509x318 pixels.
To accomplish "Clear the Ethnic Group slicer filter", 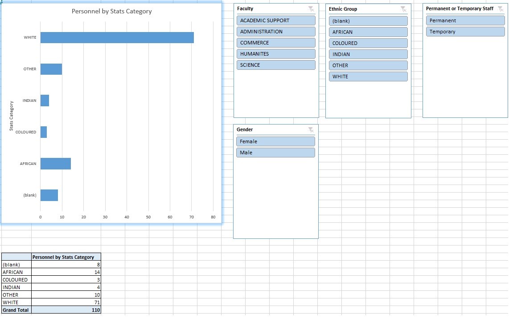I will (x=403, y=9).
